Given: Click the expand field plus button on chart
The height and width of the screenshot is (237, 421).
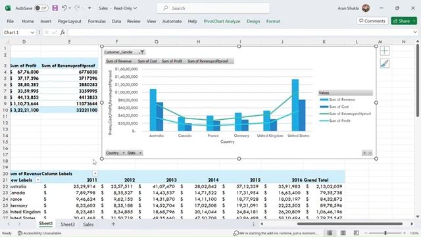Looking at the screenshot, I should tap(364, 153).
